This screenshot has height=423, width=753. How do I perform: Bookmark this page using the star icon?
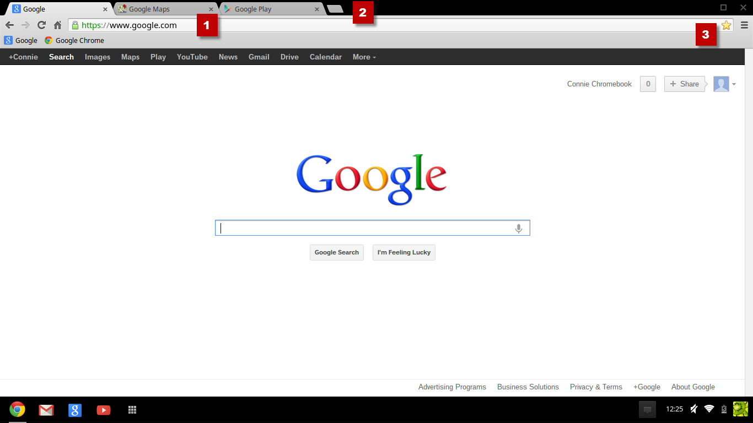[x=727, y=25]
